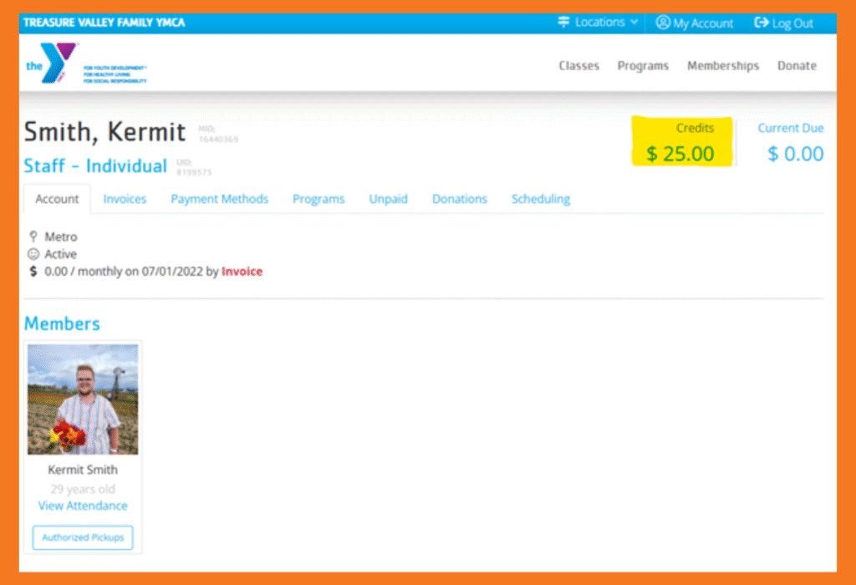Click the Credits label
The width and height of the screenshot is (856, 585).
point(695,128)
